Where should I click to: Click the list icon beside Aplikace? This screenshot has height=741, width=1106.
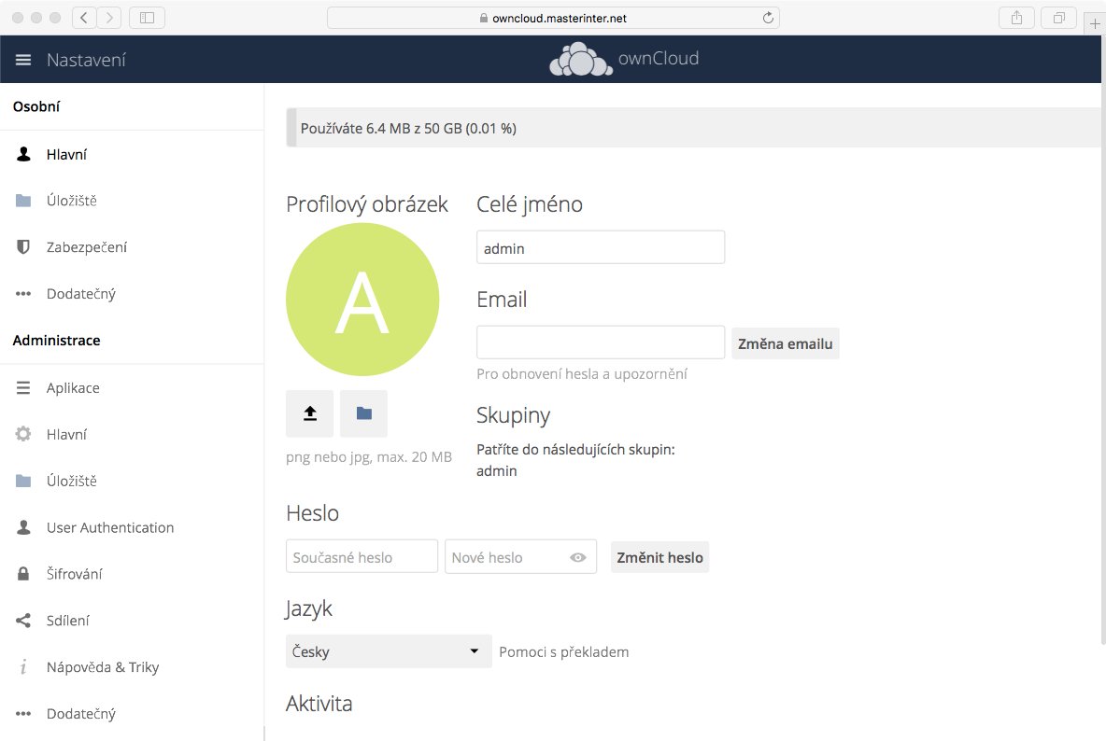[23, 388]
